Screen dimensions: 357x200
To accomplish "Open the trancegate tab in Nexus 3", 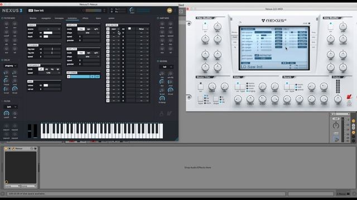I will [x=59, y=18].
